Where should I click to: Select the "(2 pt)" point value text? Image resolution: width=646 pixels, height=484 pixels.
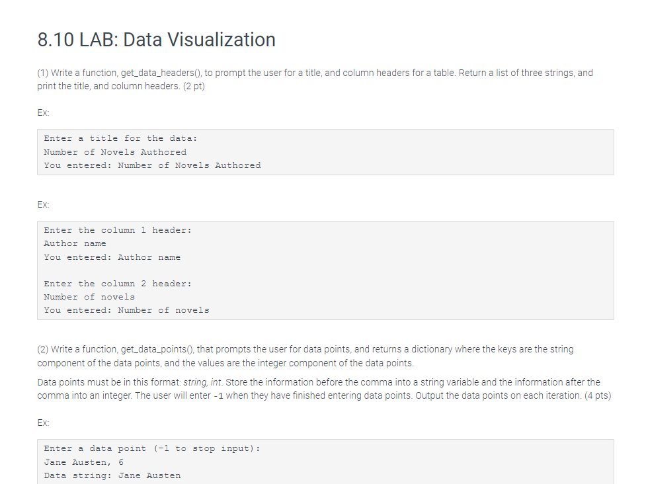click(194, 86)
